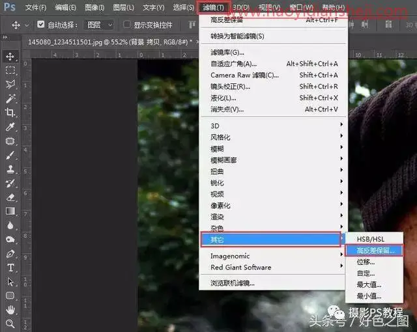Select the Hand tool
417x332 pixels.
[x=10, y=309]
